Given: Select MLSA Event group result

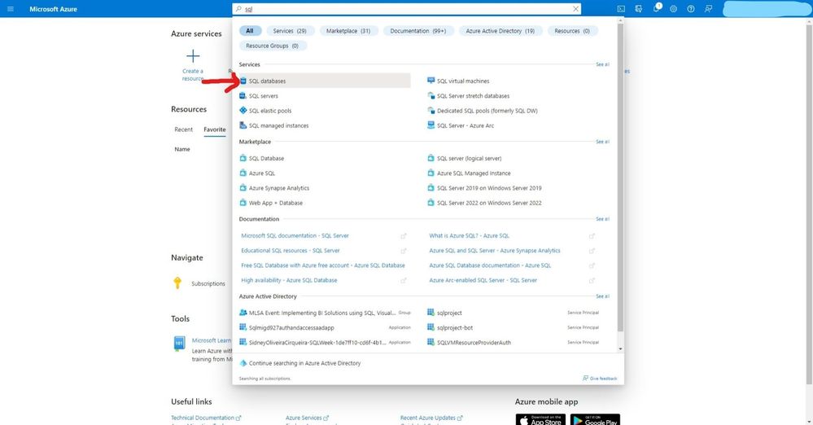Looking at the screenshot, I should click(325, 313).
